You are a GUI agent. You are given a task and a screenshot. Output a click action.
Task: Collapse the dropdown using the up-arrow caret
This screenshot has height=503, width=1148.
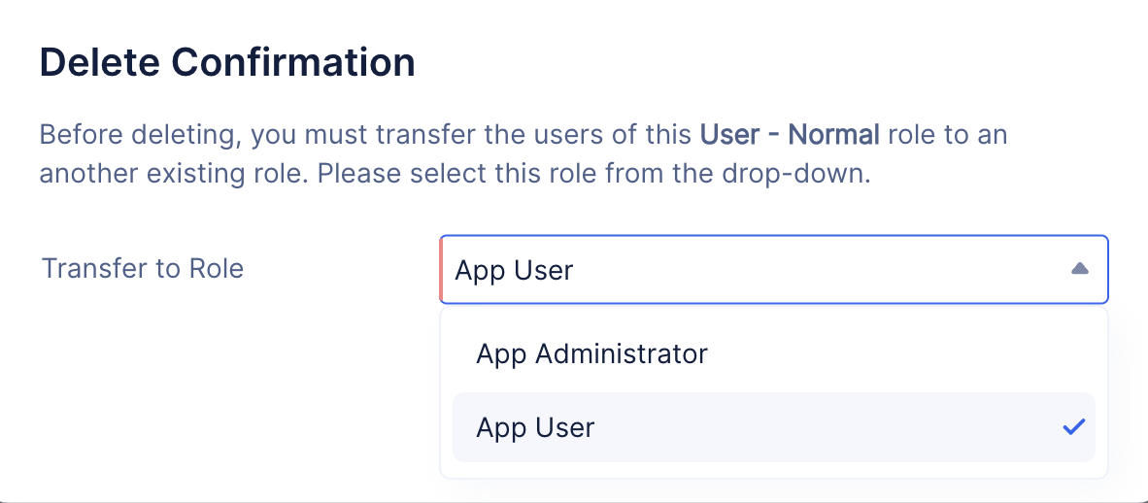tap(1079, 269)
